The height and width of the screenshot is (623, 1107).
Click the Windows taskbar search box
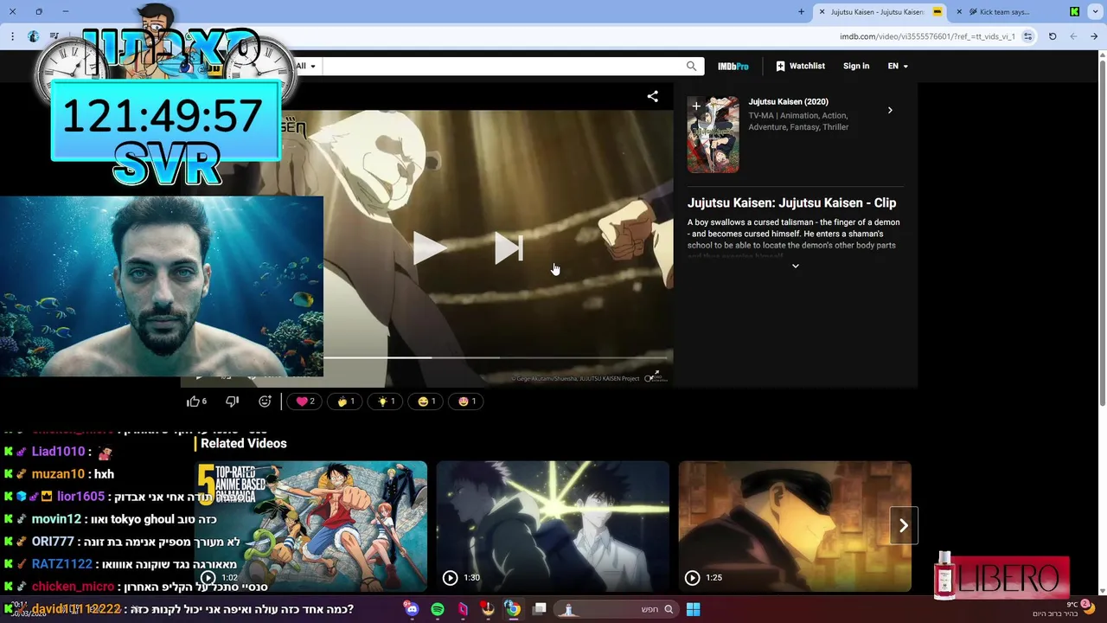click(x=616, y=609)
